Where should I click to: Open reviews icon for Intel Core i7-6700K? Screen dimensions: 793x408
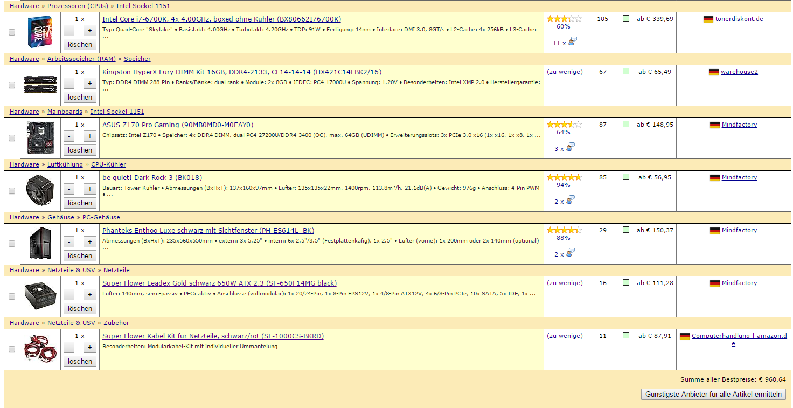coord(572,42)
